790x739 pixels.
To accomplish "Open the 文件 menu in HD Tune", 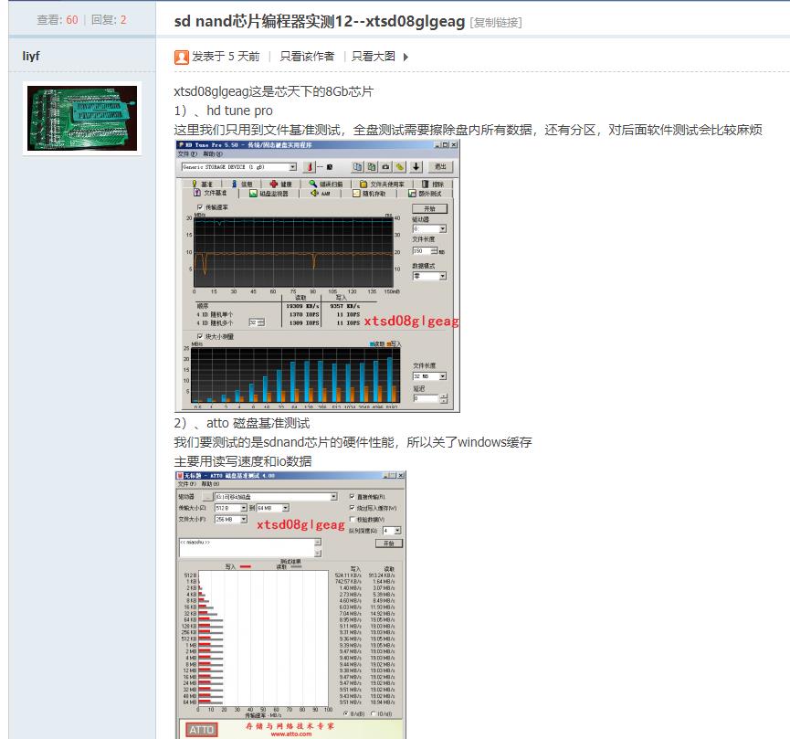I will (185, 154).
